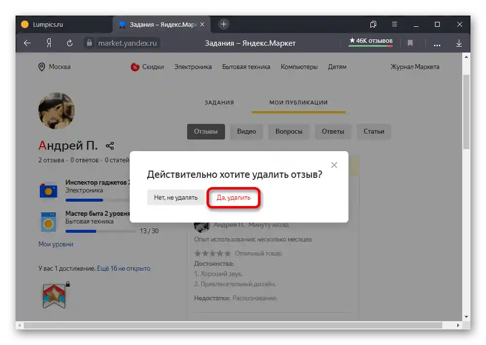The width and height of the screenshot is (486, 345).
Task: Close the delete review dialog with X
Action: pyautogui.click(x=334, y=165)
